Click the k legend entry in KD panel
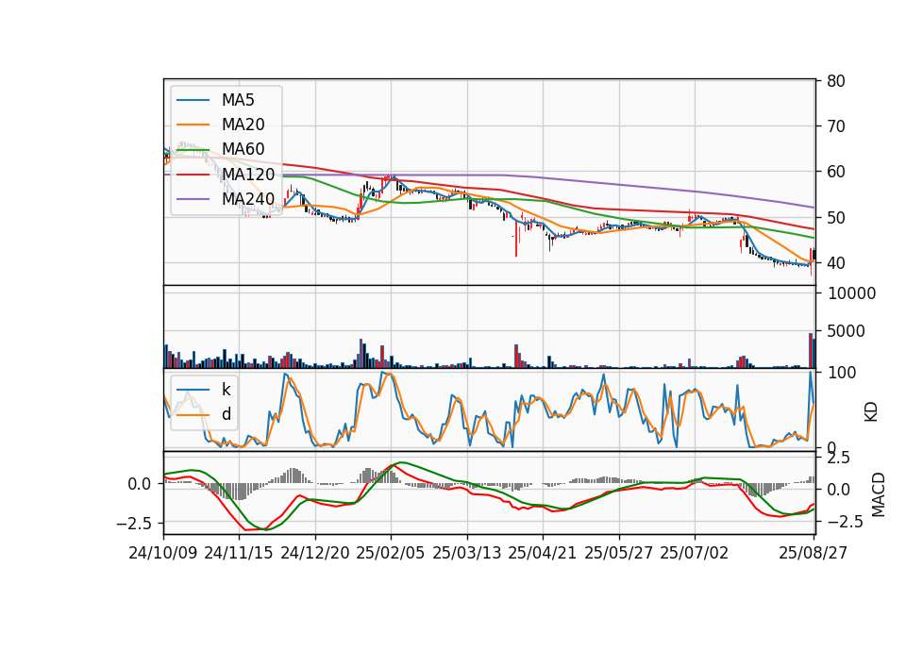This screenshot has height=651, width=906. [226, 390]
